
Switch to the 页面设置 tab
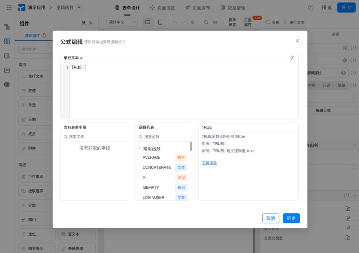163,8
